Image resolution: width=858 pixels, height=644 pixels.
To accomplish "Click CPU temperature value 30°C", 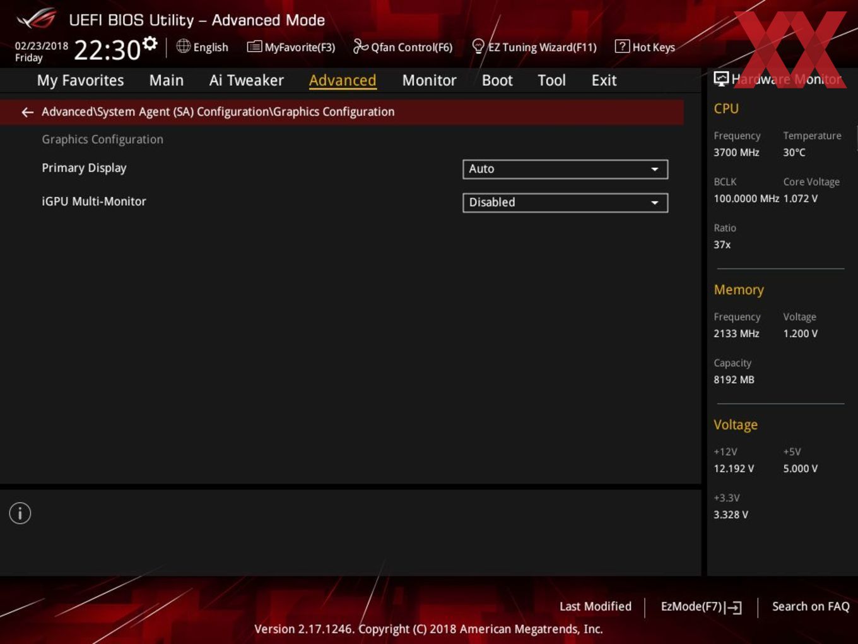I will coord(794,152).
